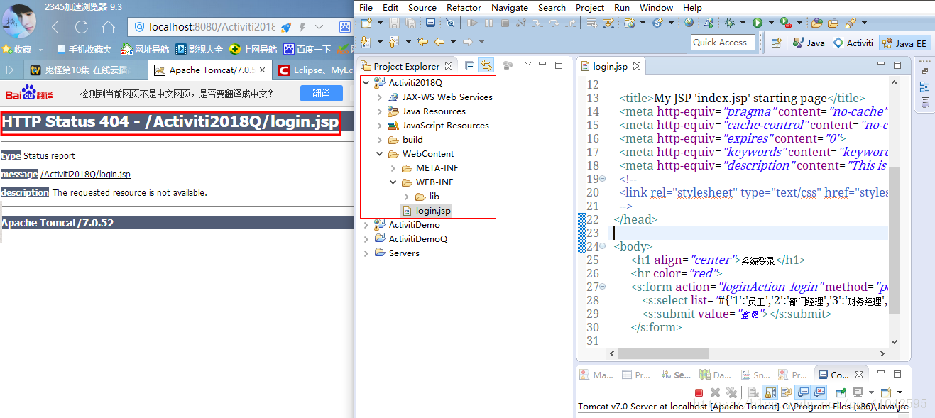
Task: Expand the ActivitiDemoQ project
Action: 366,239
